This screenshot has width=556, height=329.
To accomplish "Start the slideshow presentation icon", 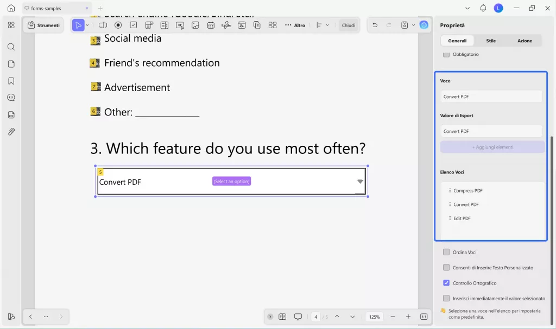I will click(298, 317).
